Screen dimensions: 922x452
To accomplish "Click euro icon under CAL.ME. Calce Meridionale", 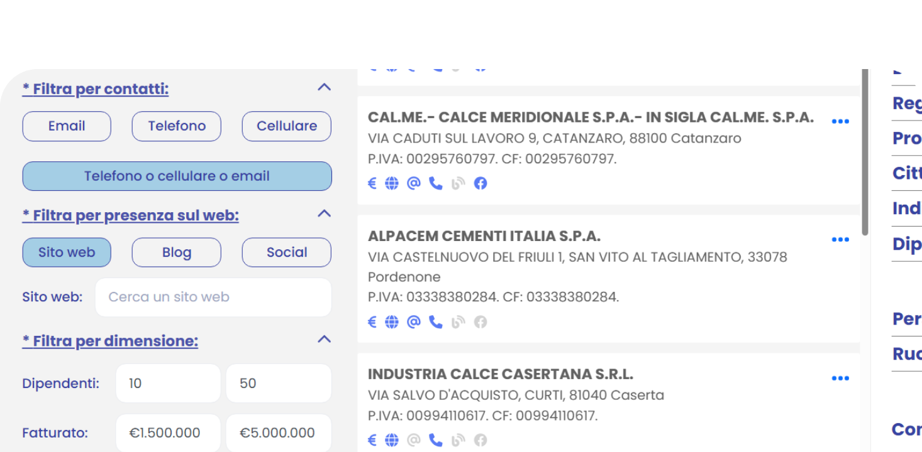I will tap(372, 183).
